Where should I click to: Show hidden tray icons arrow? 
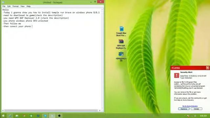coord(184,116)
